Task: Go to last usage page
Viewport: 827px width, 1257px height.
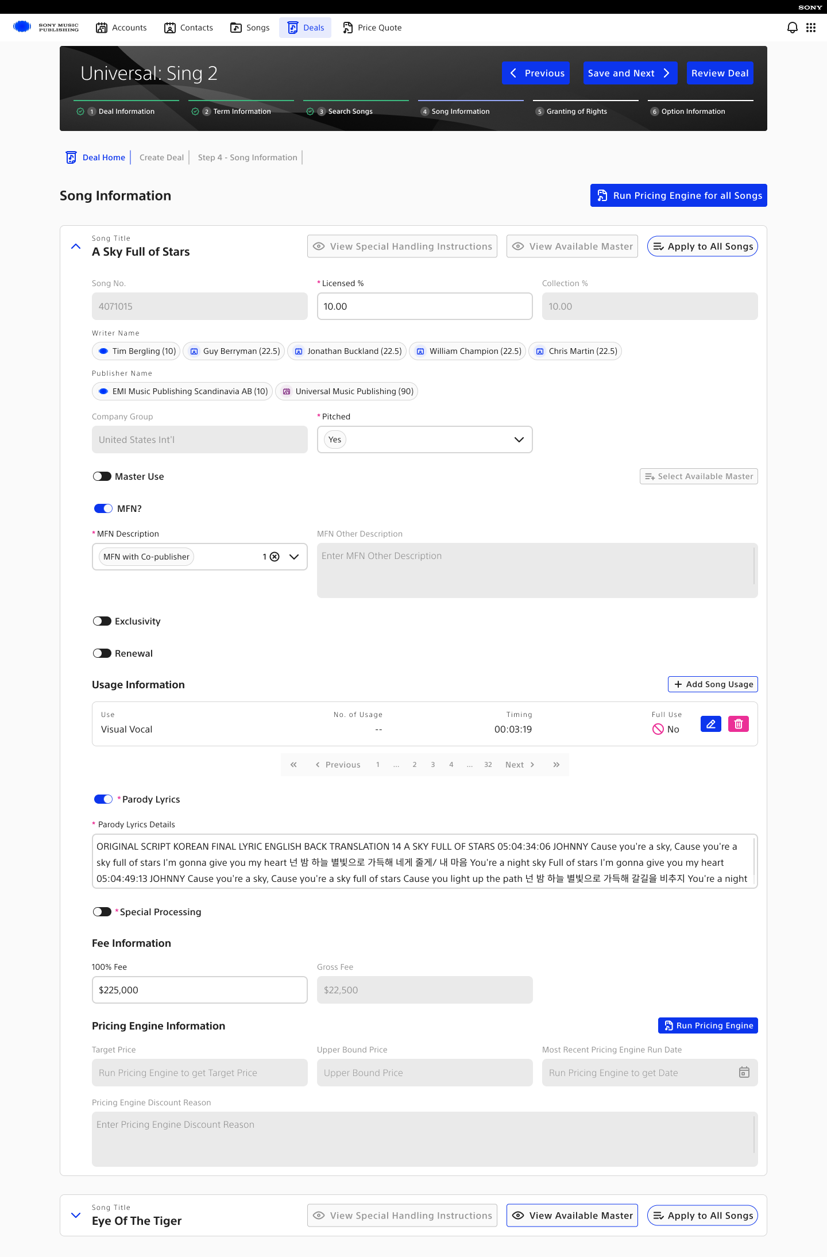Action: click(x=556, y=765)
